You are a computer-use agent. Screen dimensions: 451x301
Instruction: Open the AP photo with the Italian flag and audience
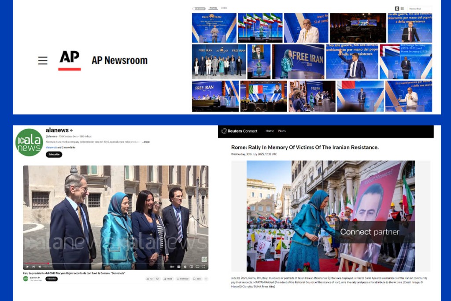coord(264,96)
